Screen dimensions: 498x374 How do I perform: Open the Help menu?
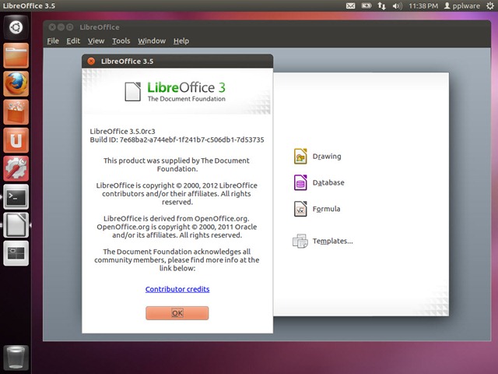click(181, 41)
